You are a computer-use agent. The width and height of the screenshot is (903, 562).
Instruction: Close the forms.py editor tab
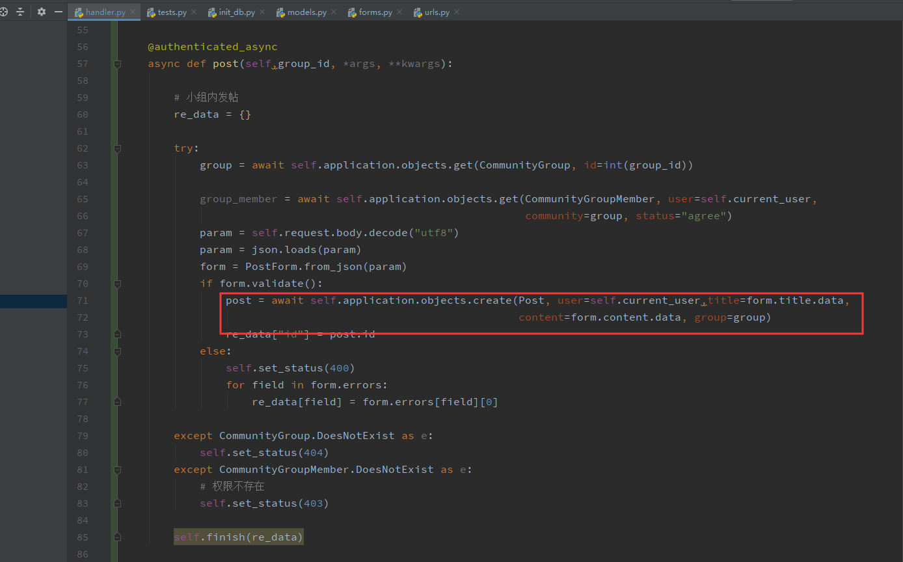[399, 12]
